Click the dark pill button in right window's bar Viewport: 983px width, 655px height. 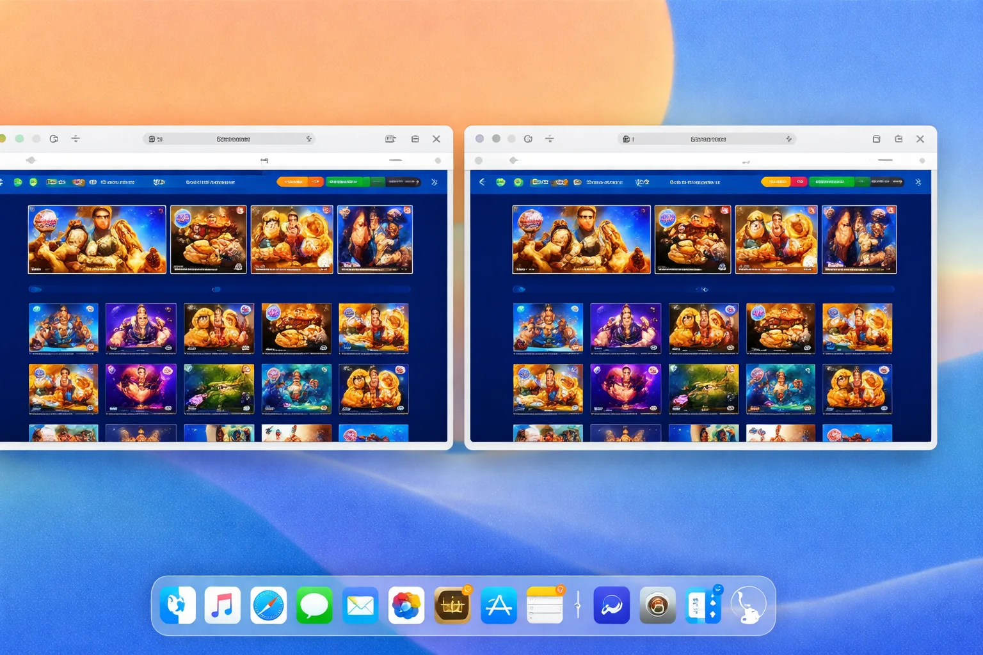(x=887, y=182)
